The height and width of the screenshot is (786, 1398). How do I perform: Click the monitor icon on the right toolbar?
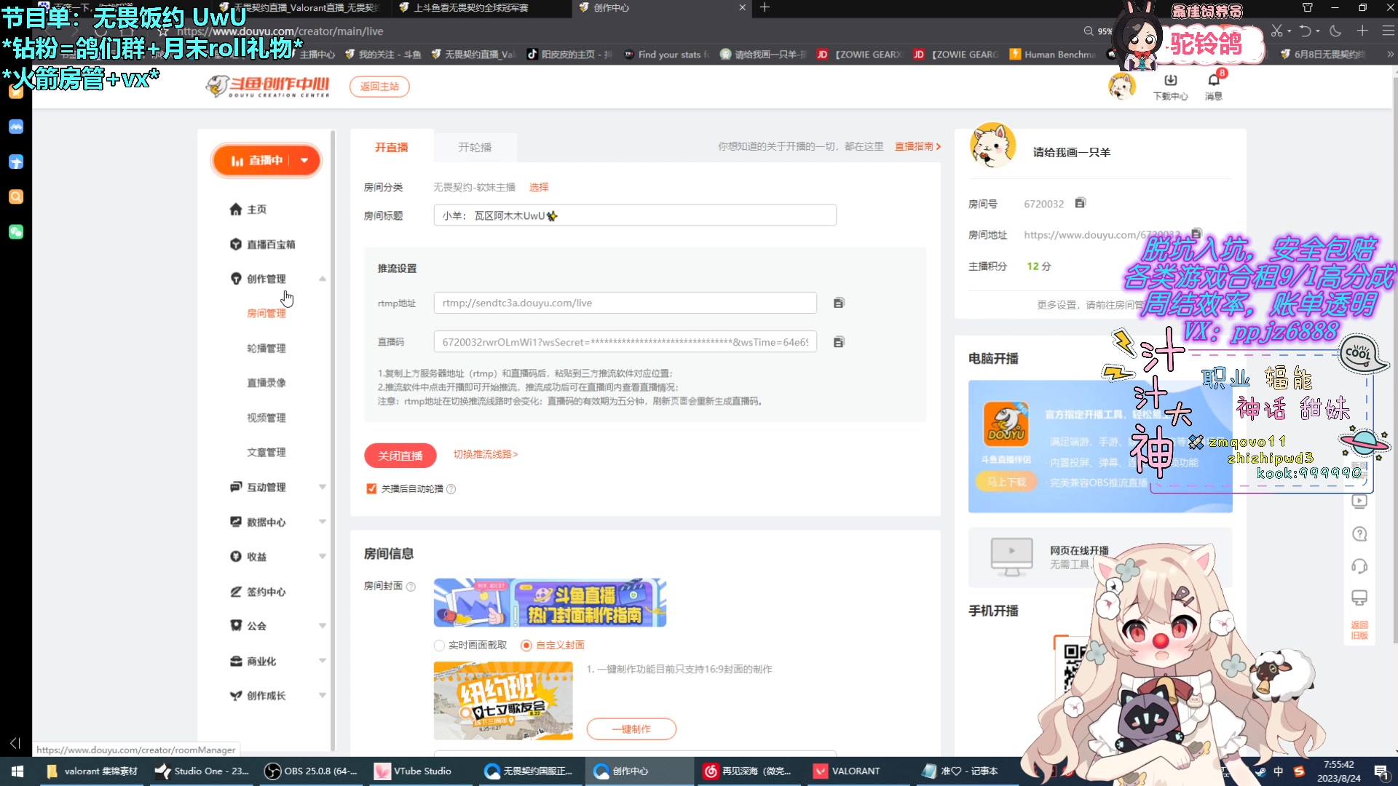[1359, 598]
